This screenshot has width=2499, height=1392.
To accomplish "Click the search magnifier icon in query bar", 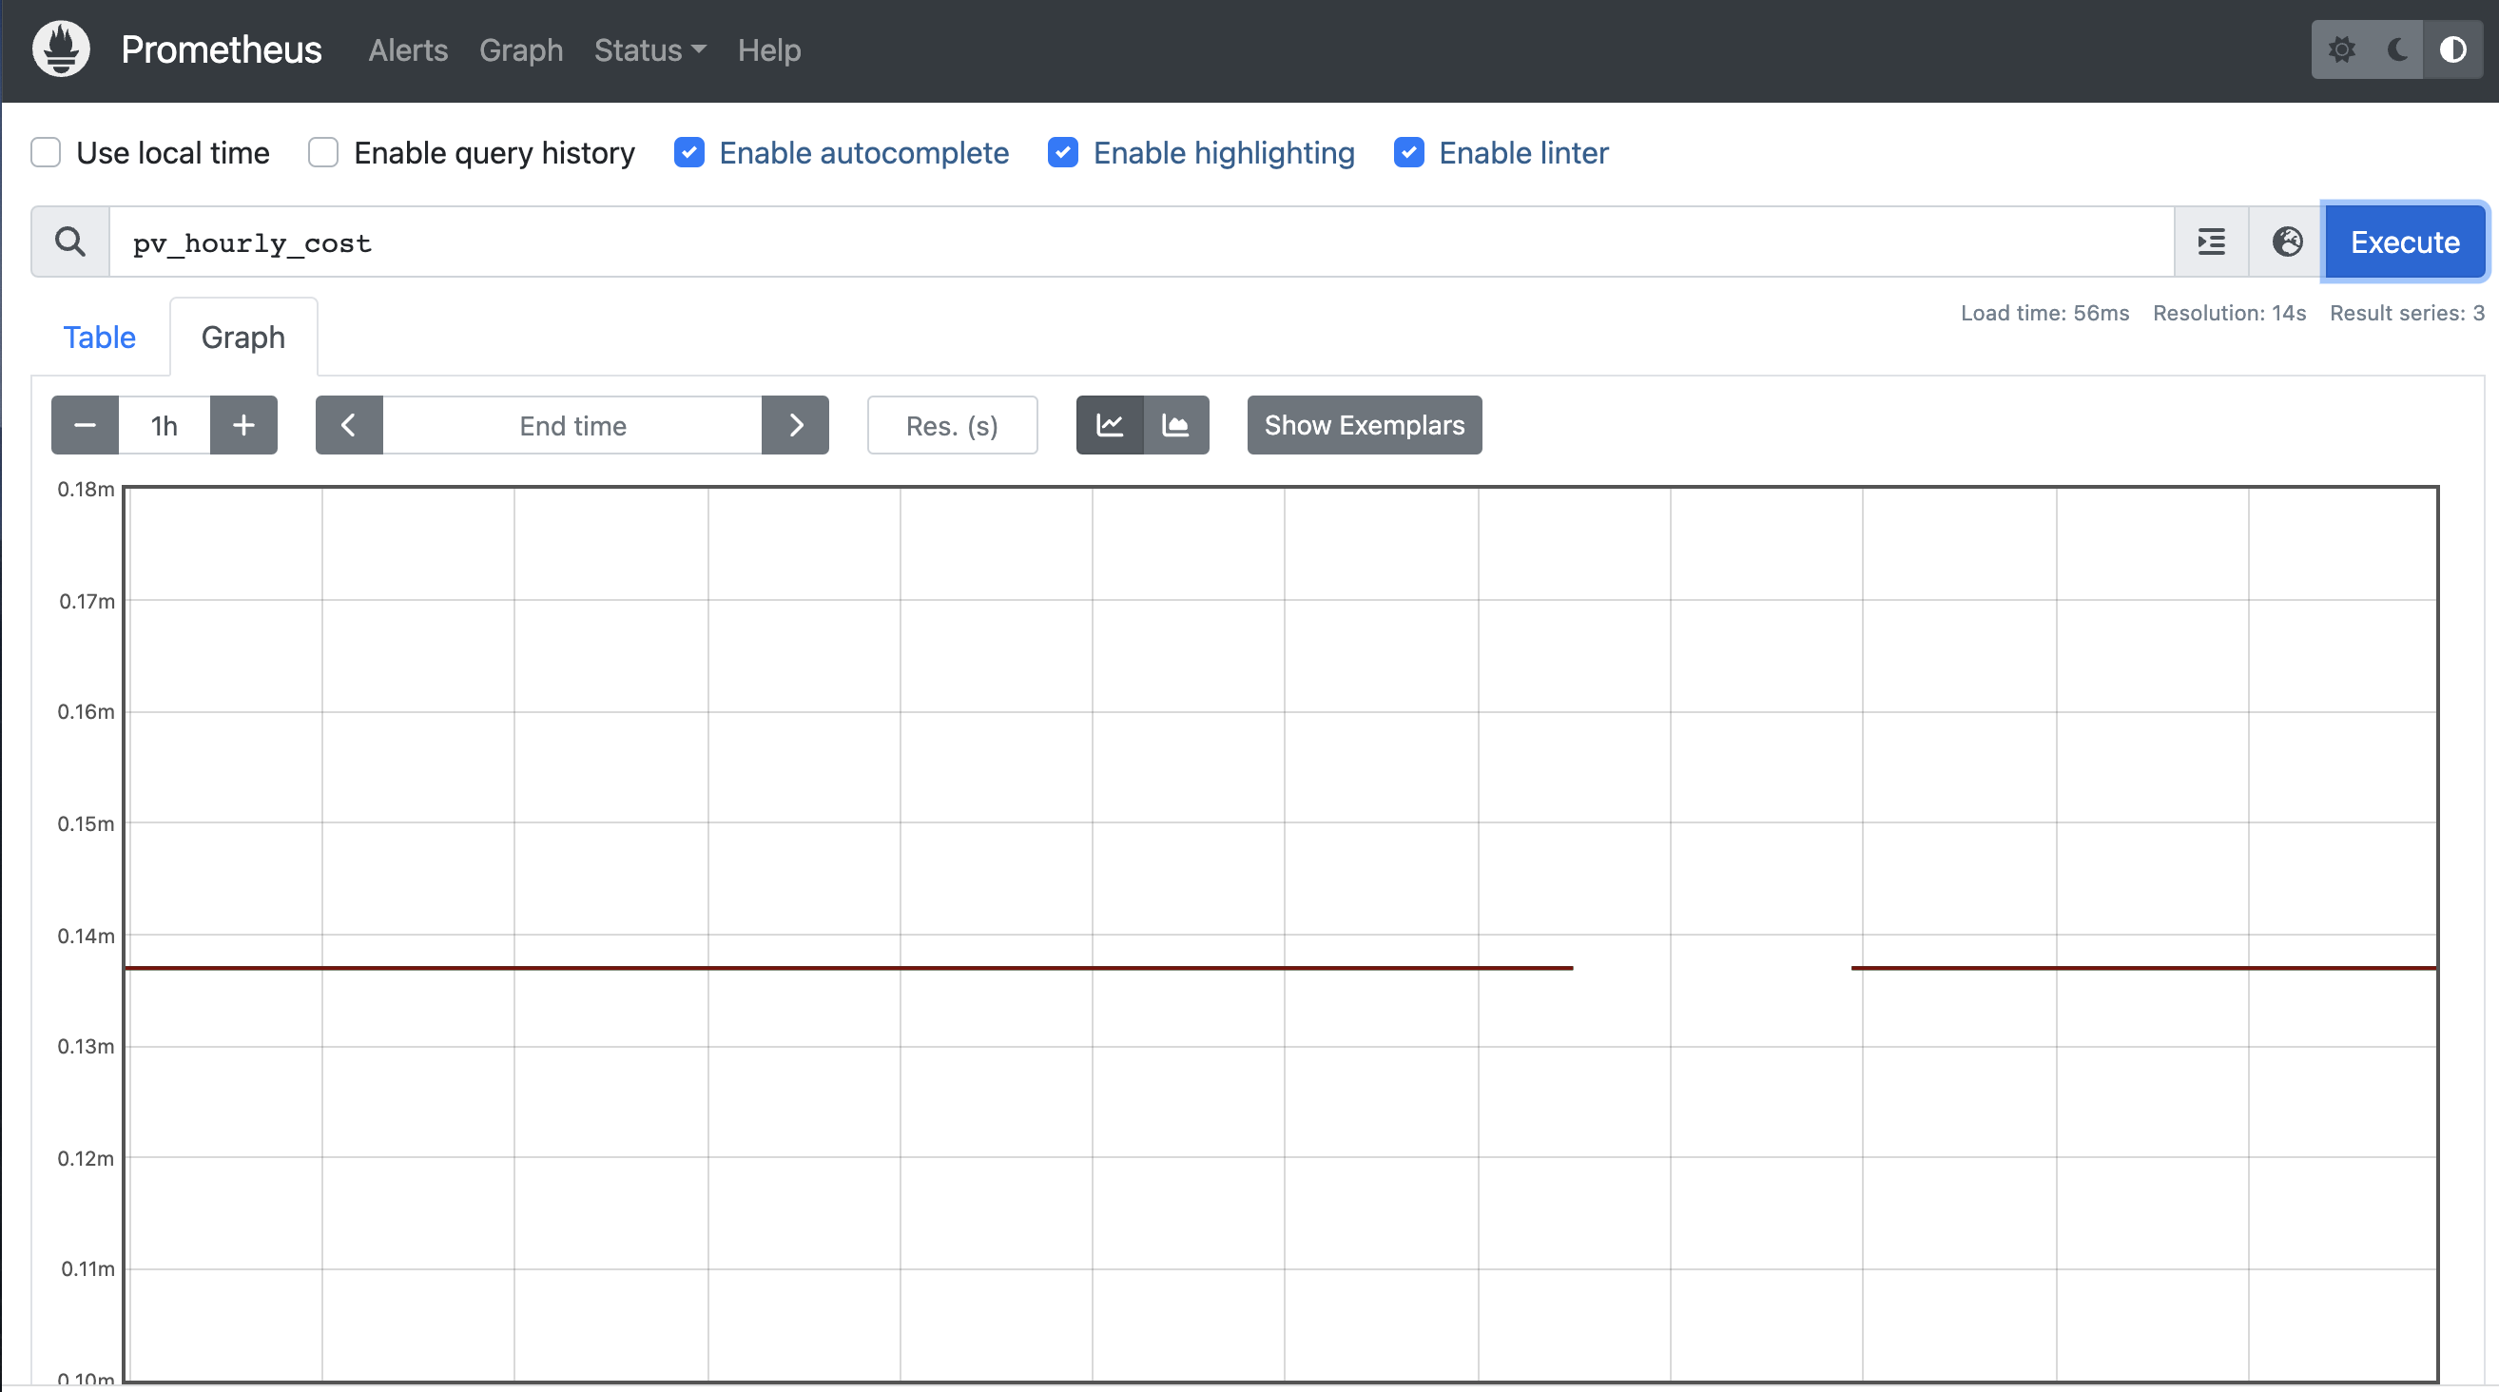I will tap(68, 242).
